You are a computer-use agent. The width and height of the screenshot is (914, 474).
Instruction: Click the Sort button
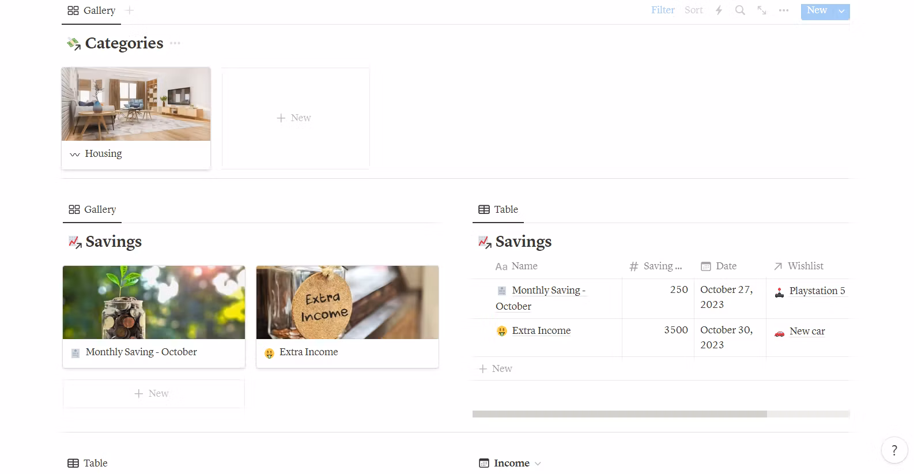694,10
